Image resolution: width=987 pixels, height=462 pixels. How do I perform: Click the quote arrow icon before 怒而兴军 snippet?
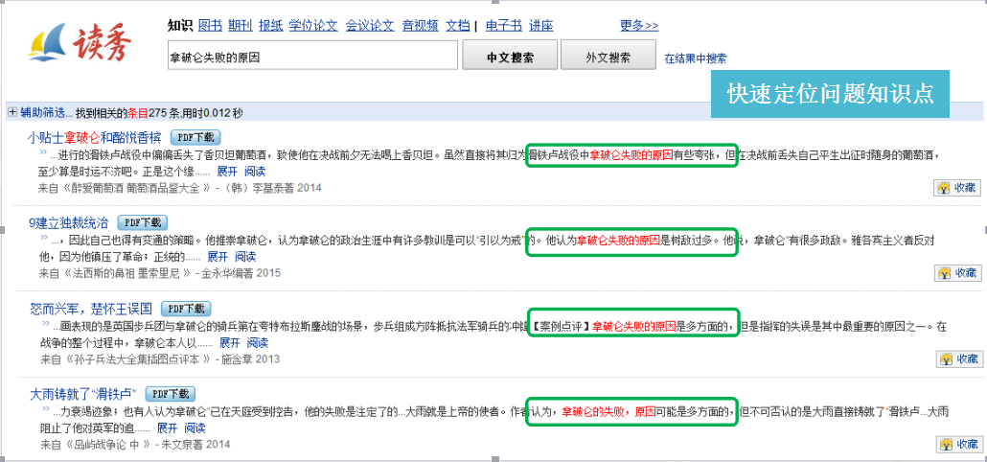coord(45,324)
